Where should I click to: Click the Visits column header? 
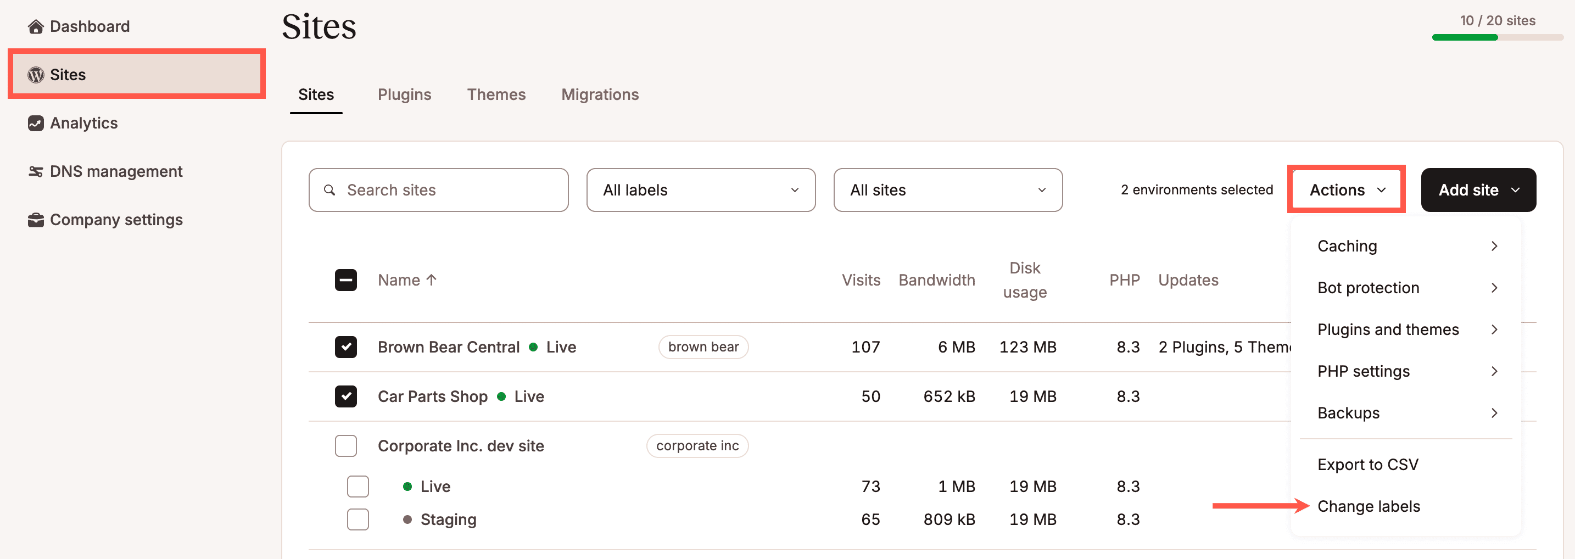click(x=861, y=280)
